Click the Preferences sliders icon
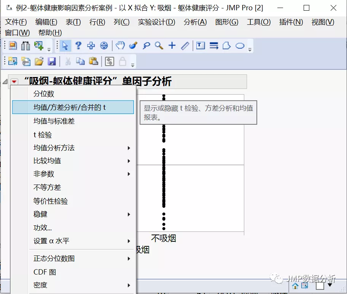 [110, 61]
